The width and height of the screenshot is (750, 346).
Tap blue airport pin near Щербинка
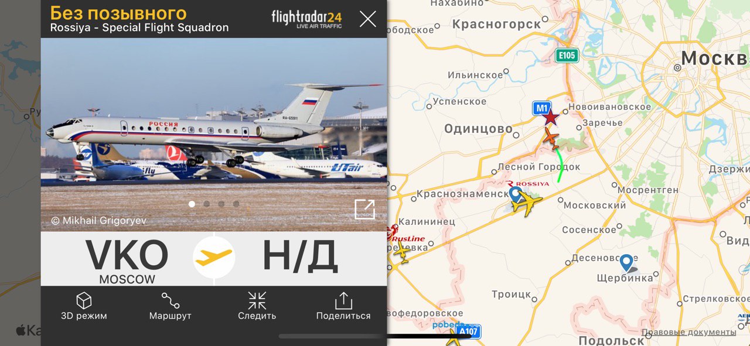coord(627,263)
